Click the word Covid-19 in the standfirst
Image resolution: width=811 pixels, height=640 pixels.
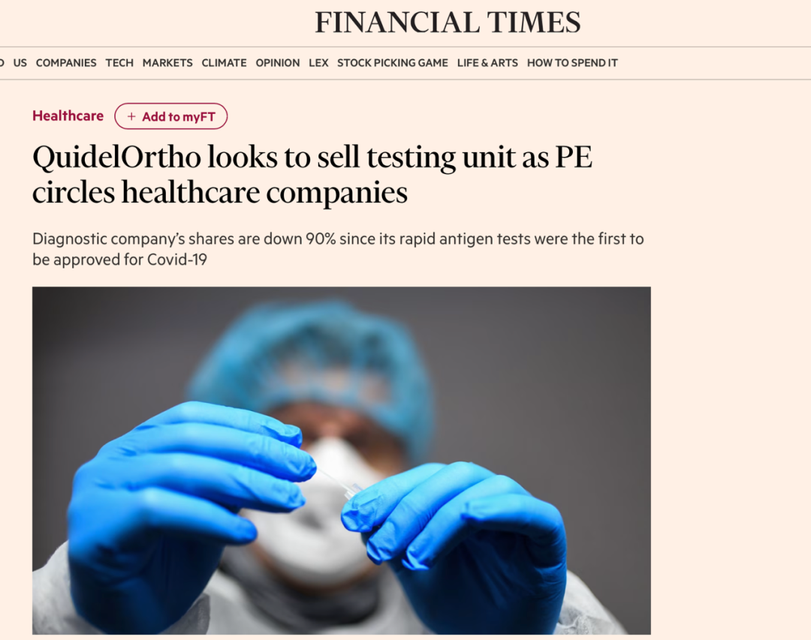(x=177, y=259)
